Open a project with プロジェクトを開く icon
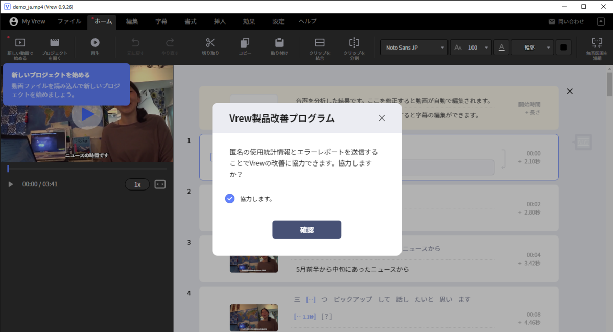The image size is (613, 332). tap(55, 47)
